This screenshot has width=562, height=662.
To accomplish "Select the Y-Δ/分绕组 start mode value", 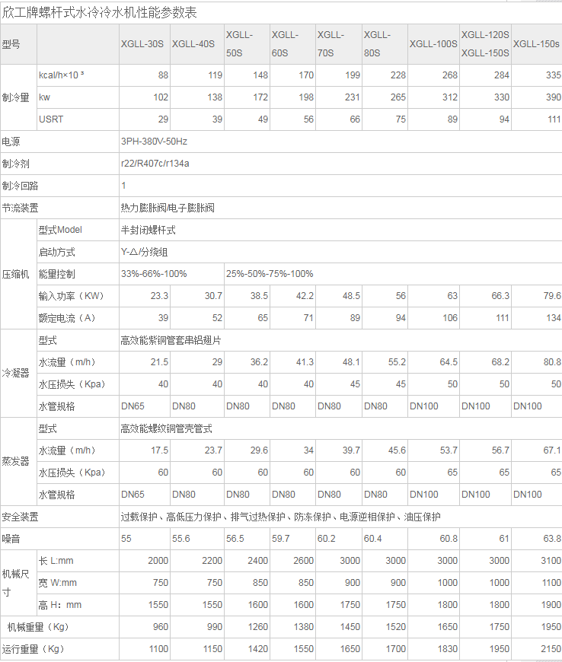I will (144, 252).
